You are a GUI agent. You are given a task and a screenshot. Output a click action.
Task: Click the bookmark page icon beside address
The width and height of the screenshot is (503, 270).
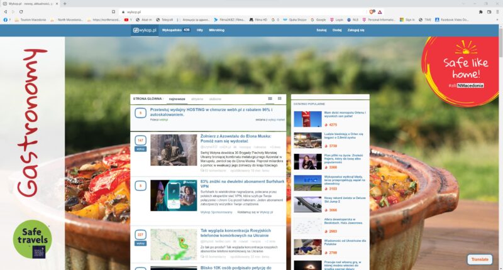[113, 12]
